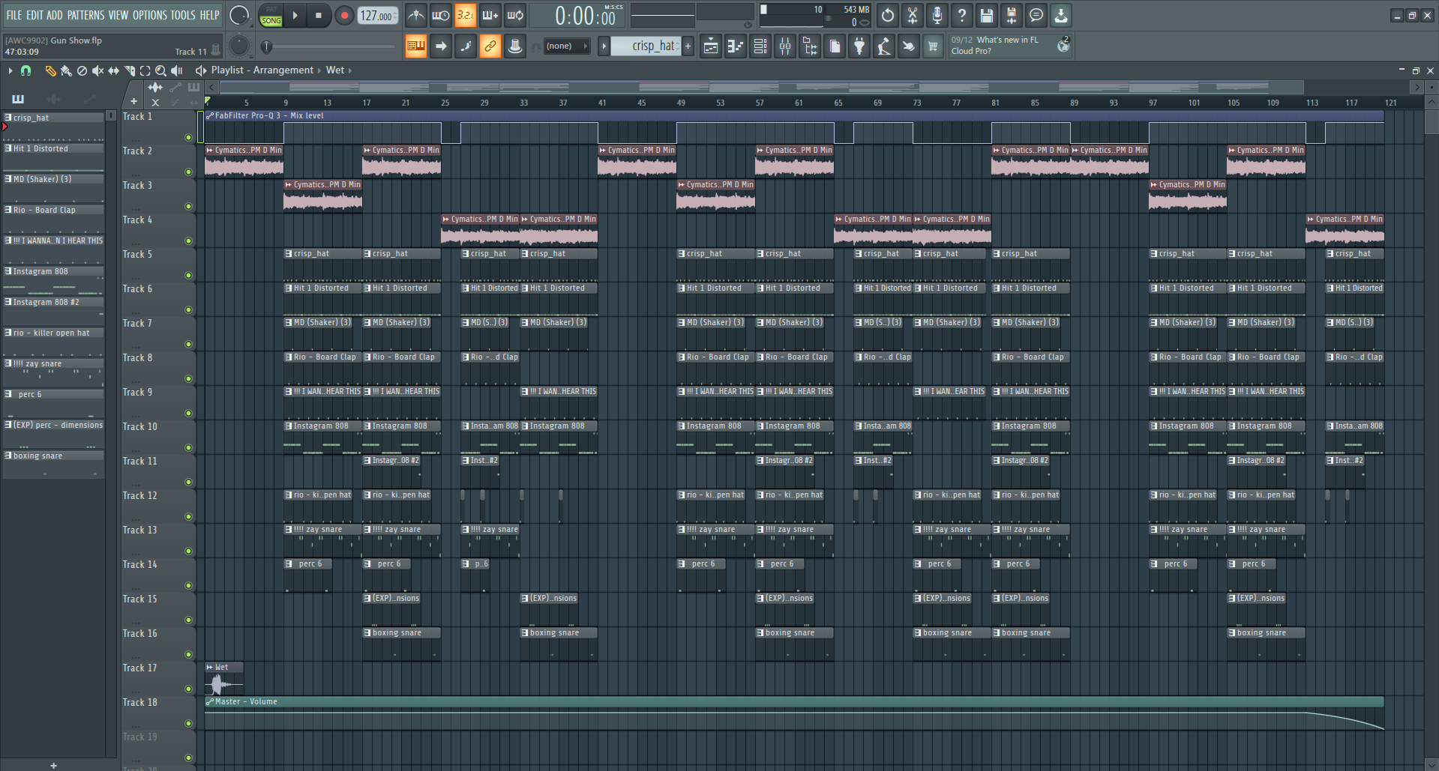This screenshot has height=771, width=1439.
Task: Open the TOOLS menu
Action: tap(183, 15)
